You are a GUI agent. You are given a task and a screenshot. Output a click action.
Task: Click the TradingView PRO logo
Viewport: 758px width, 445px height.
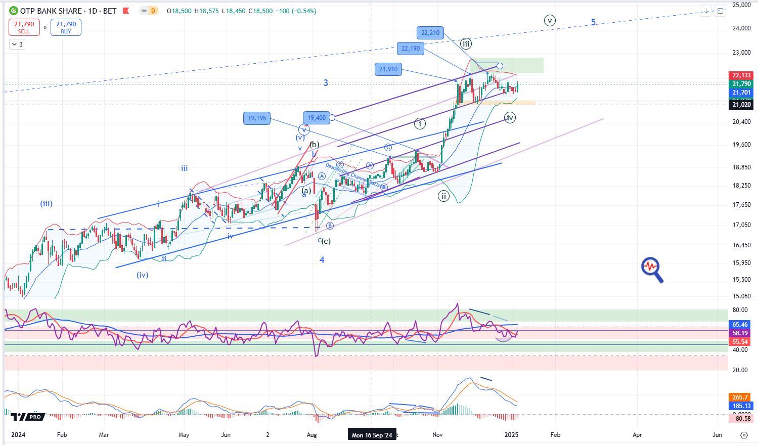coord(28,417)
